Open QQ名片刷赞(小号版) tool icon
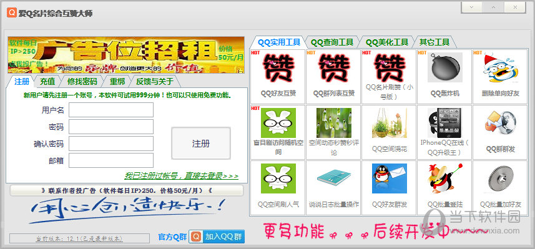This screenshot has height=249, width=535. coord(390,68)
